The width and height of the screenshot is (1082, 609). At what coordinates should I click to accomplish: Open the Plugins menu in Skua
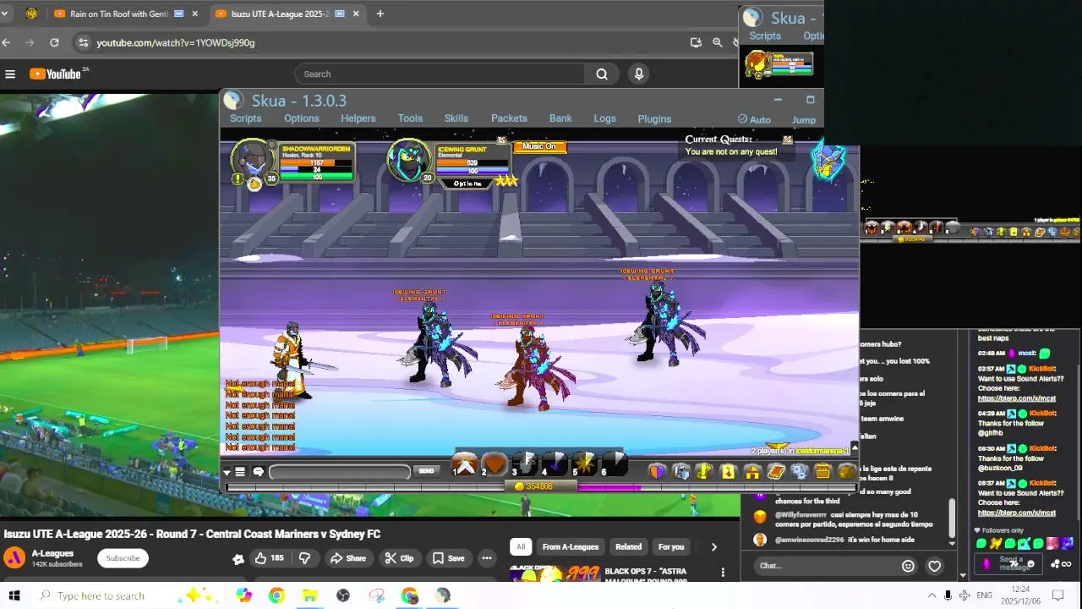[654, 118]
